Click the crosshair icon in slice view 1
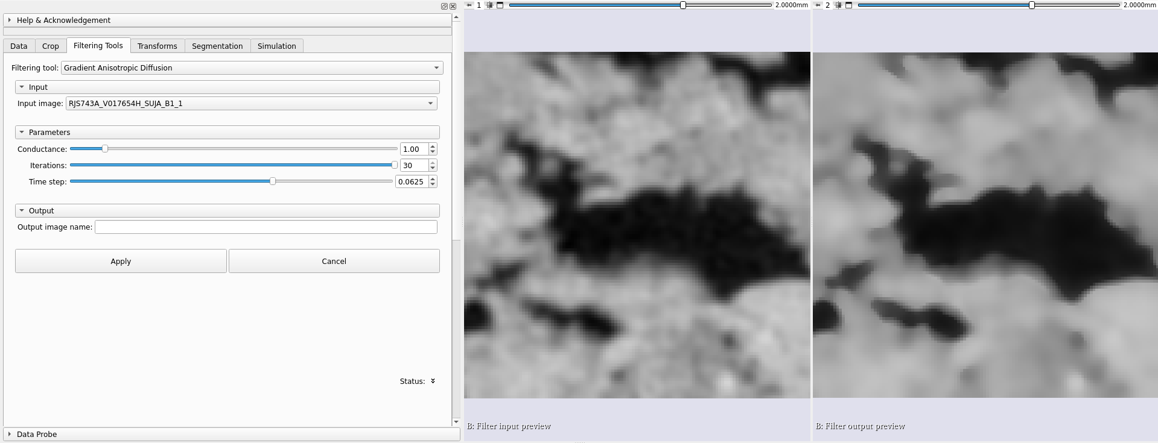 [489, 5]
